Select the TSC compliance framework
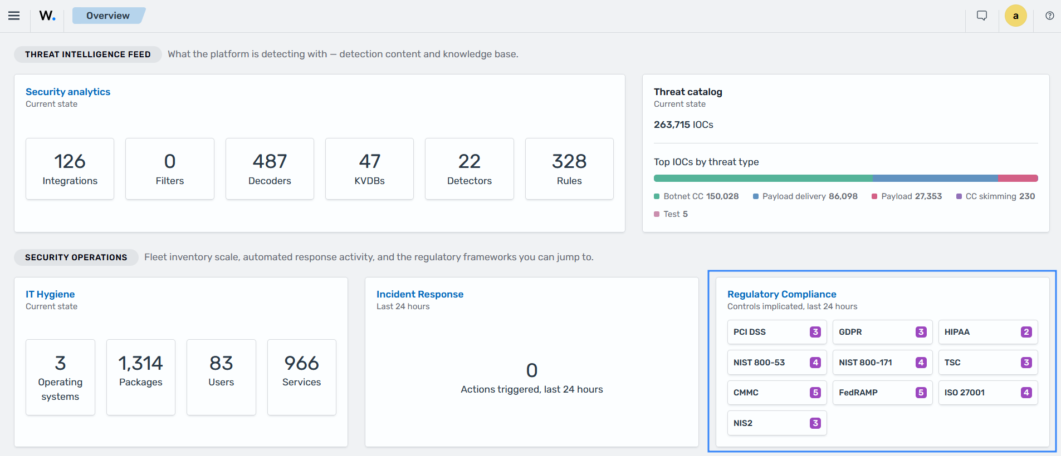Viewport: 1061px width, 456px height. coord(988,363)
